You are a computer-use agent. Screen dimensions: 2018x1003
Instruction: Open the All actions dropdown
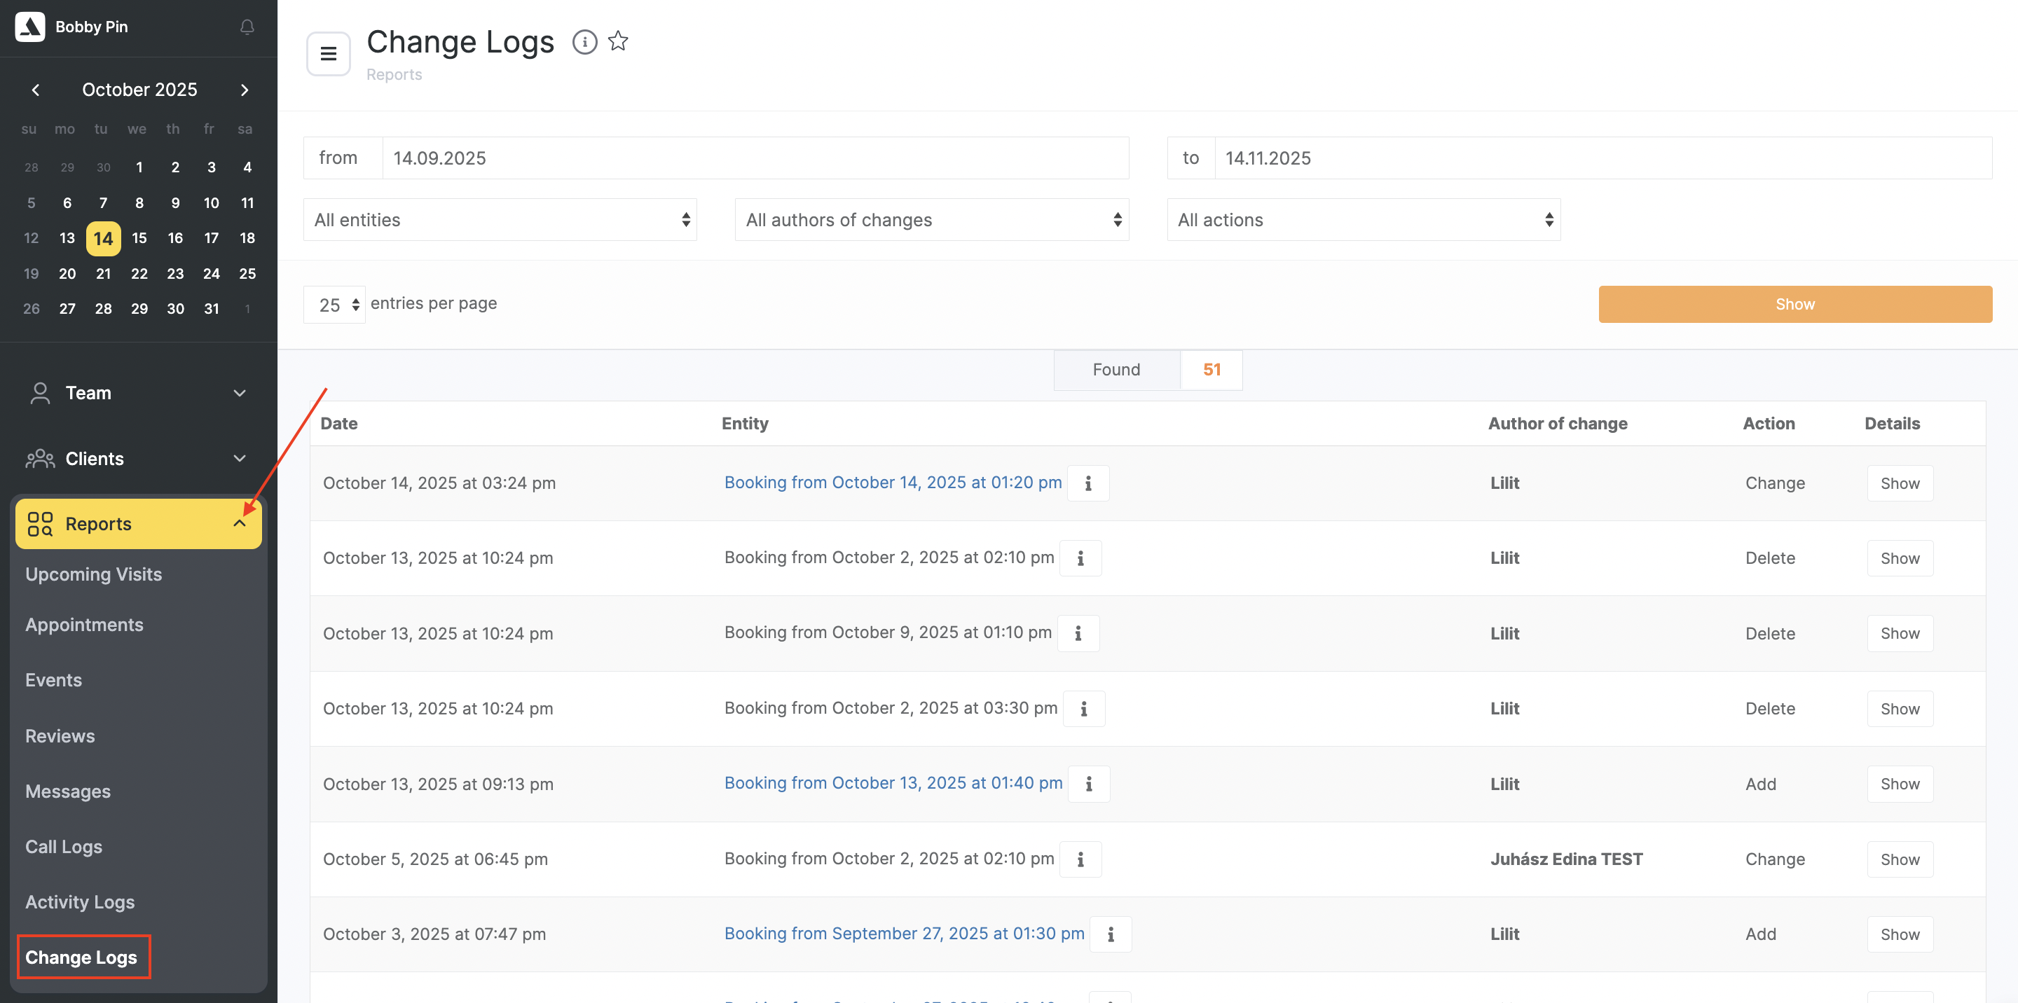1363,220
